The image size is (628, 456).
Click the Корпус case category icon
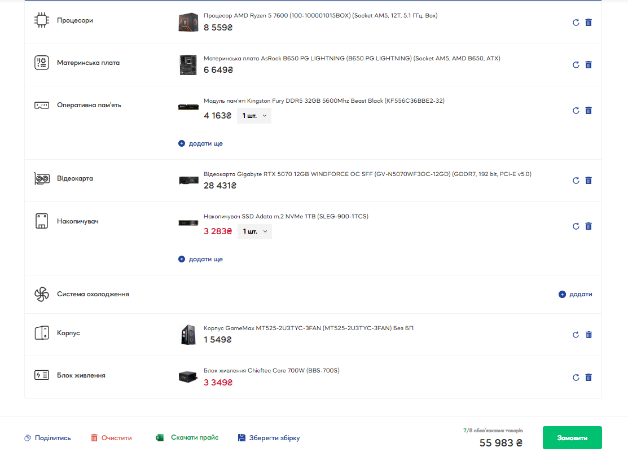(42, 333)
